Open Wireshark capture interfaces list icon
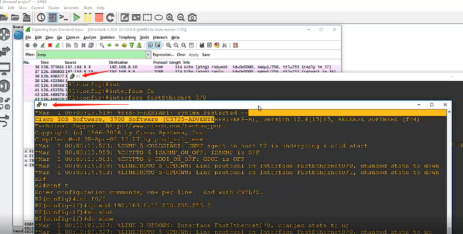 (28, 45)
